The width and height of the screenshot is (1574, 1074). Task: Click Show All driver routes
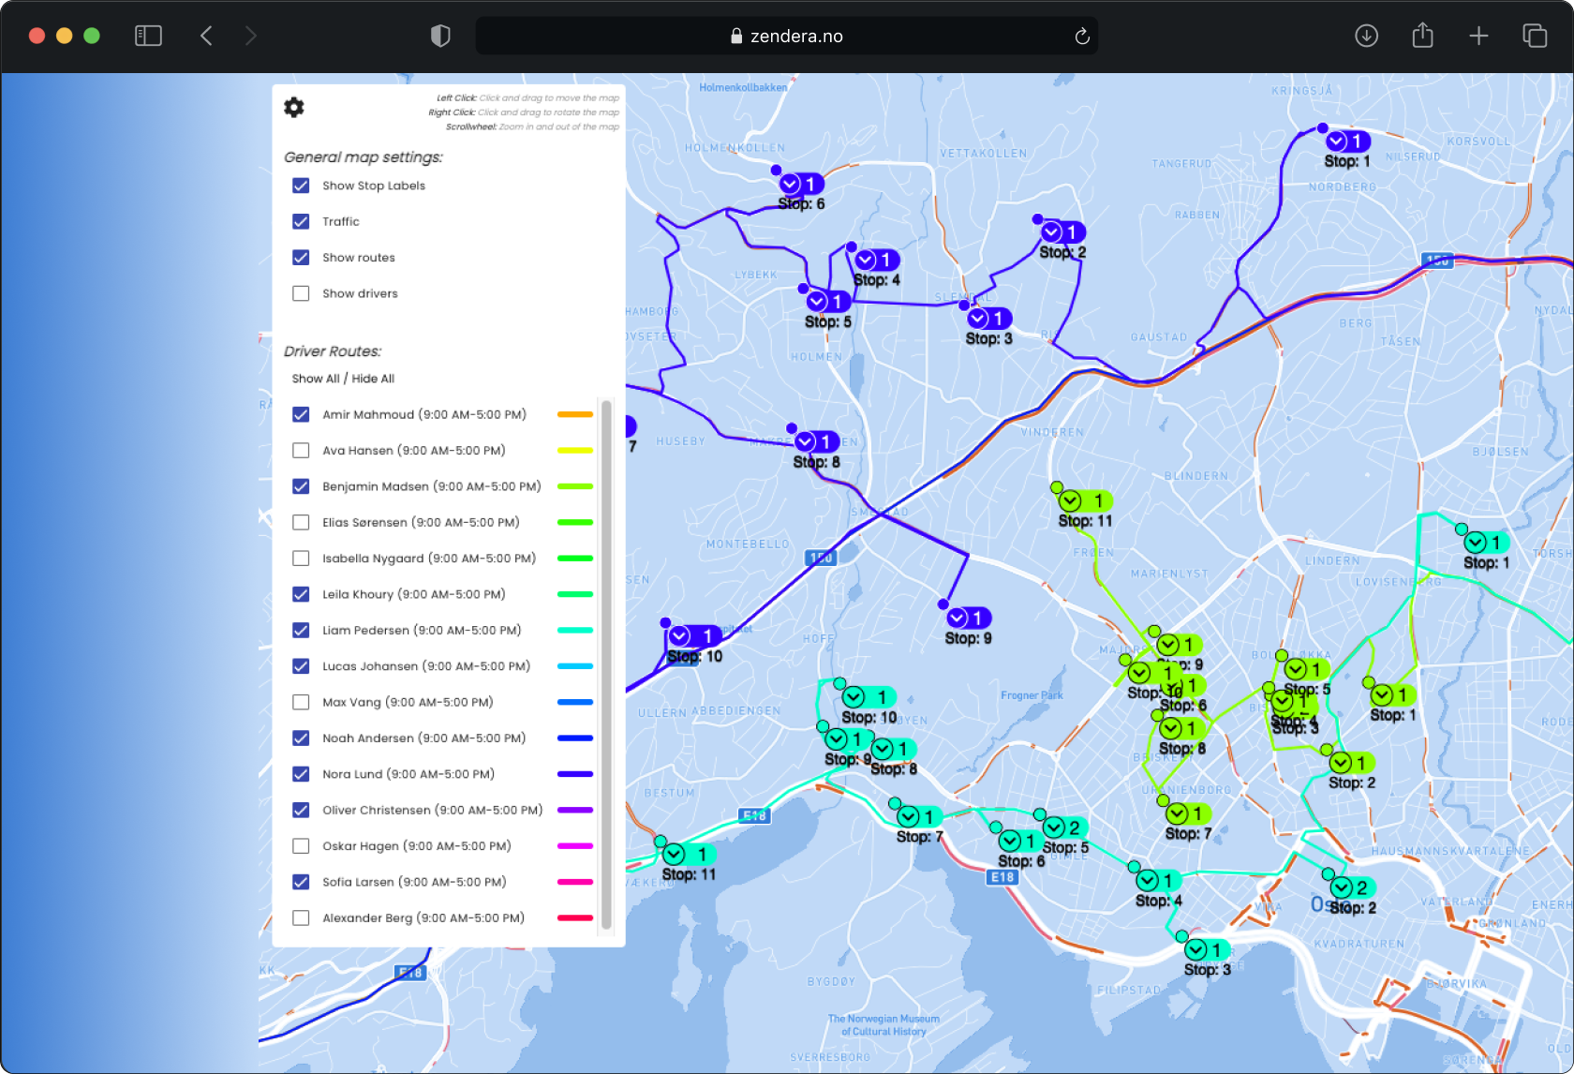(315, 379)
